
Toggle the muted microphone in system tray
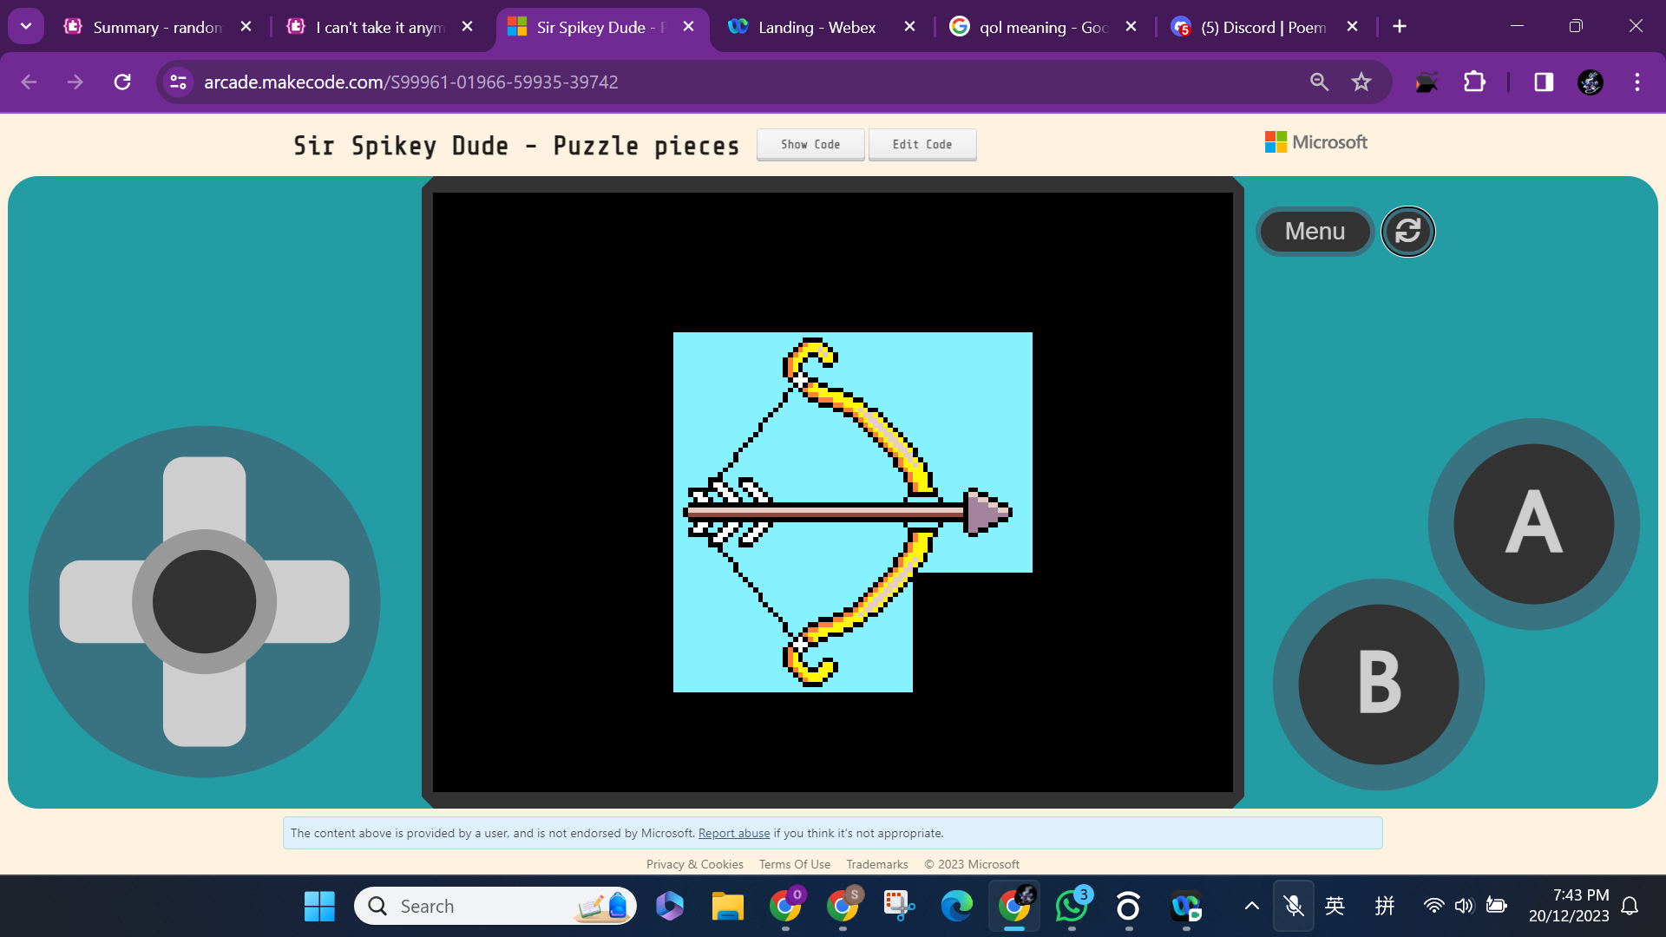pos(1293,906)
